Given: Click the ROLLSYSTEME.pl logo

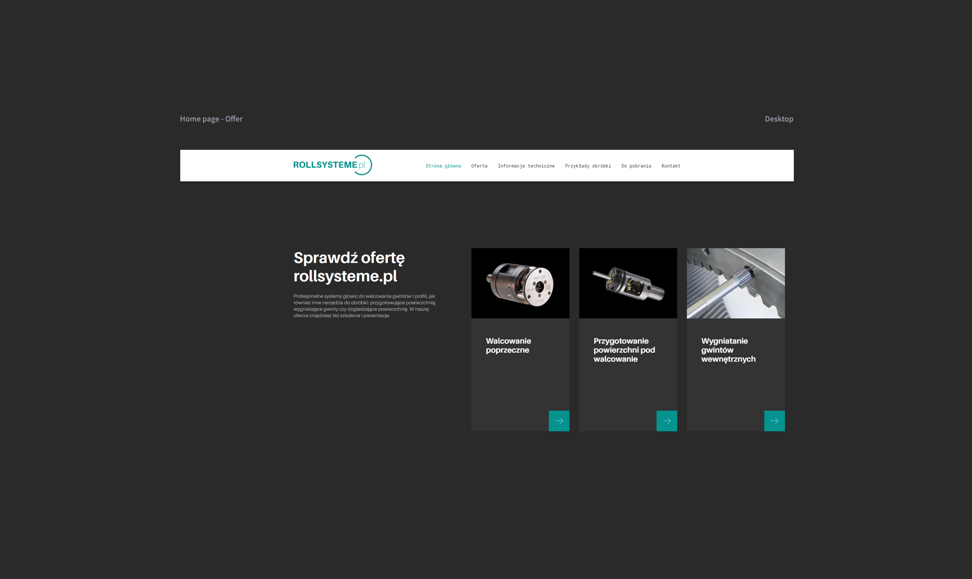Looking at the screenshot, I should (x=332, y=165).
